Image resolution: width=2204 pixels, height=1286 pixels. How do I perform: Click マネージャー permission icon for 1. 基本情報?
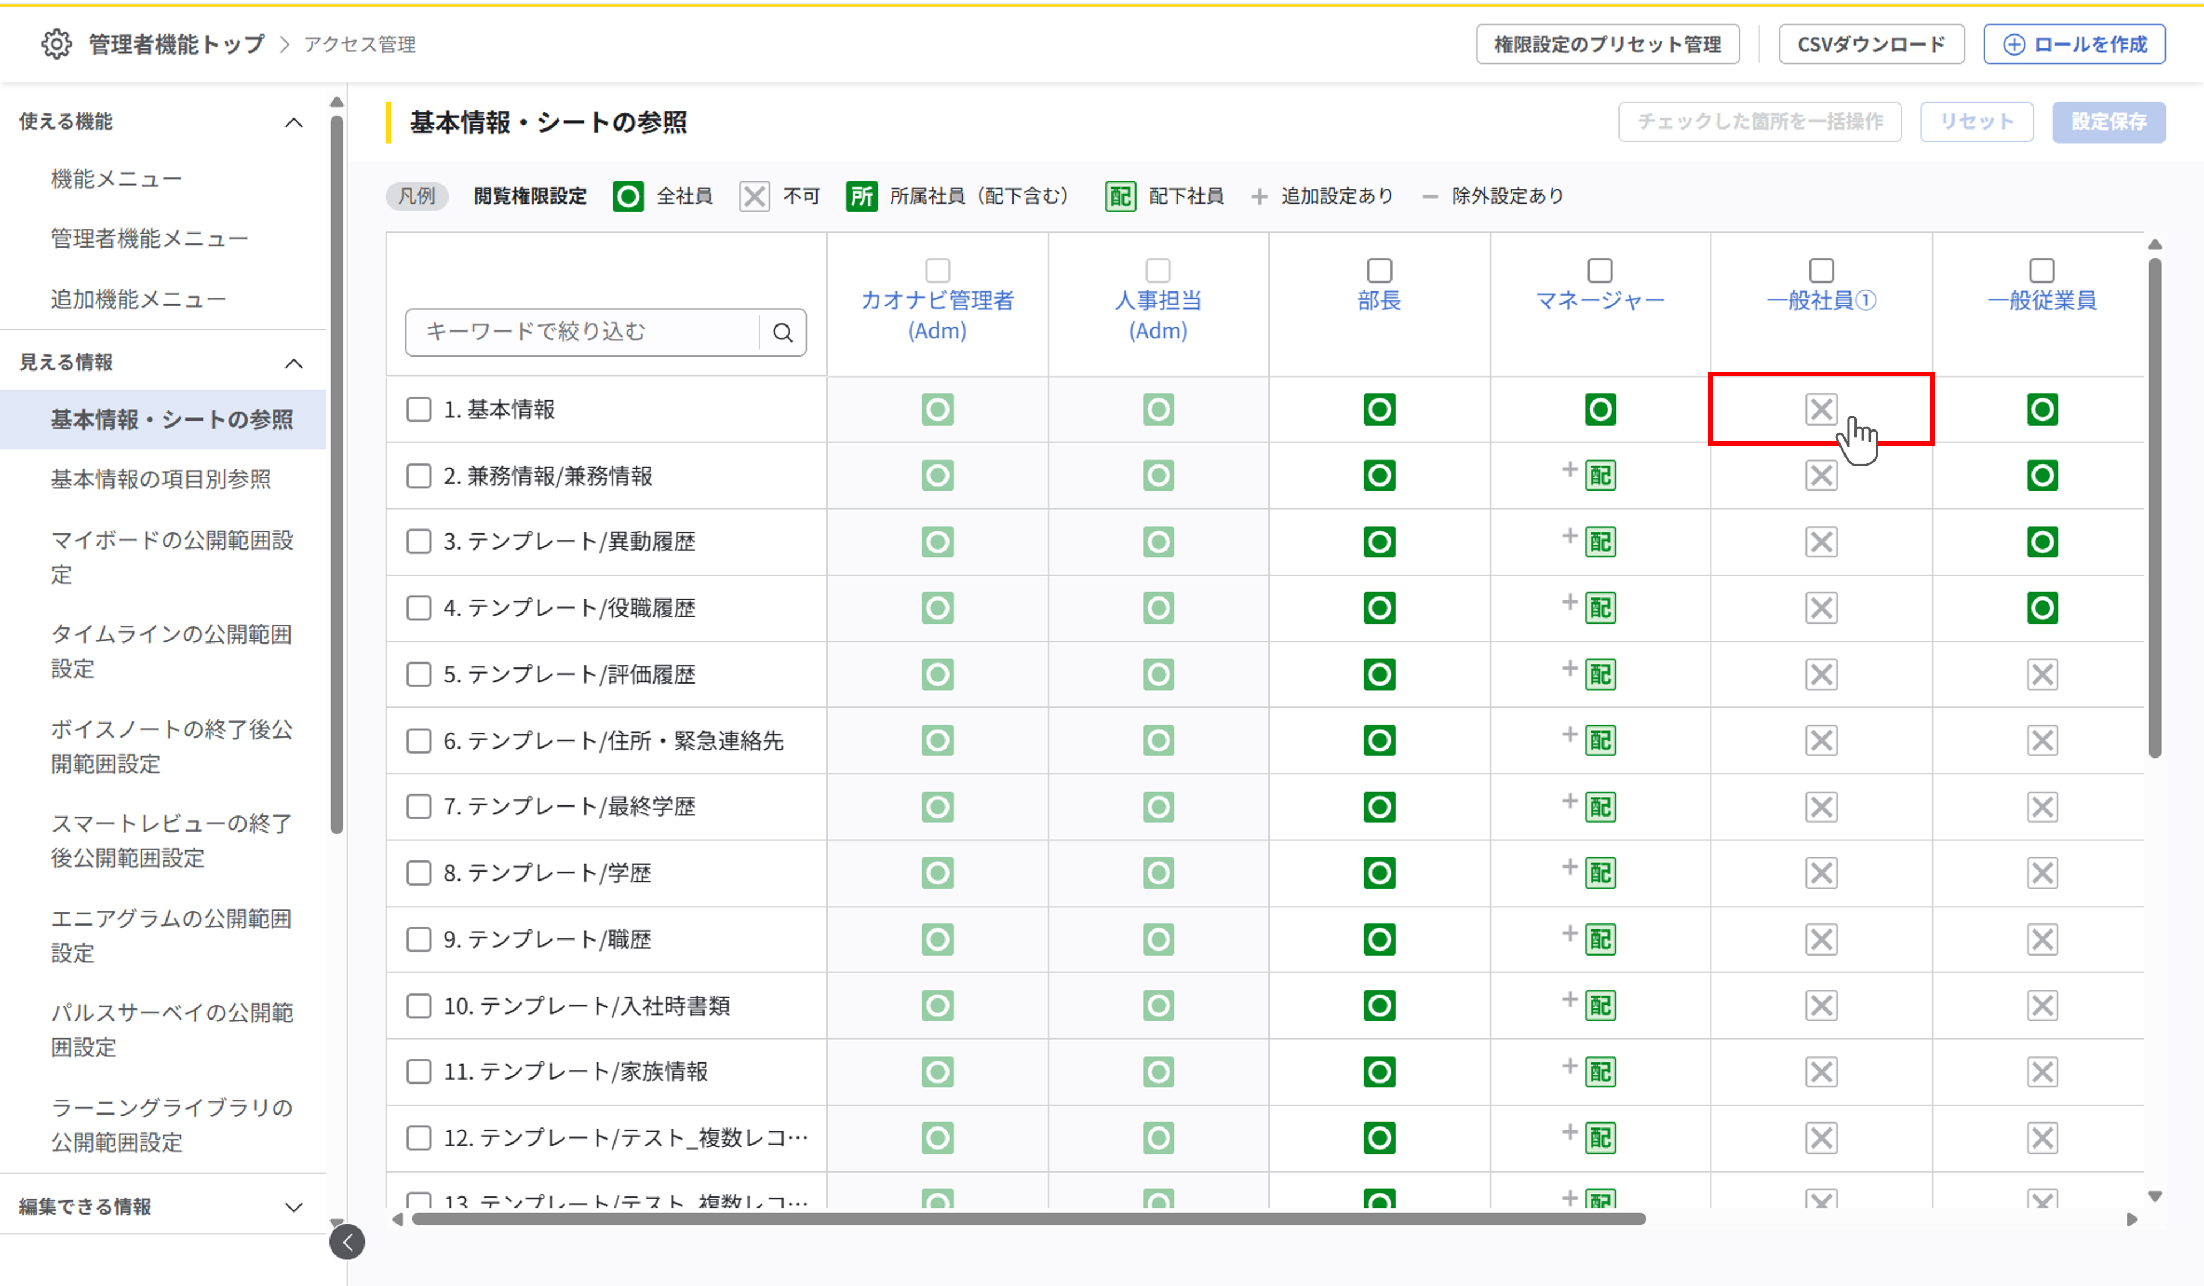coord(1600,409)
